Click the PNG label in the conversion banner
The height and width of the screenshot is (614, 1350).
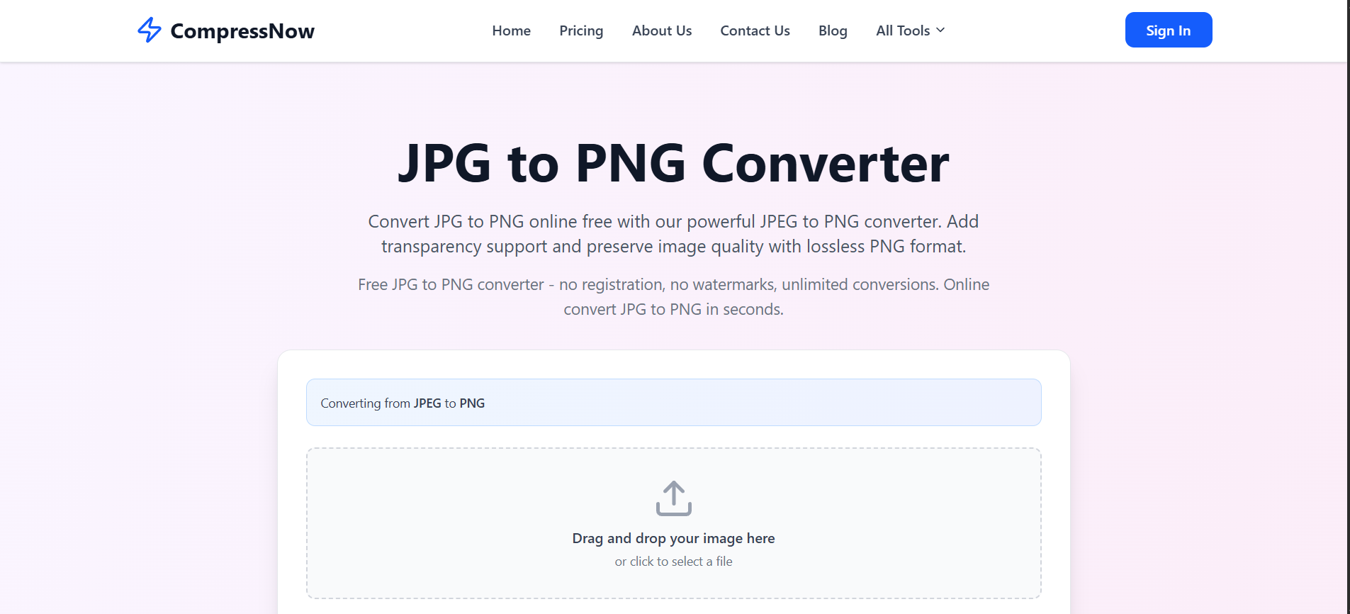point(473,403)
